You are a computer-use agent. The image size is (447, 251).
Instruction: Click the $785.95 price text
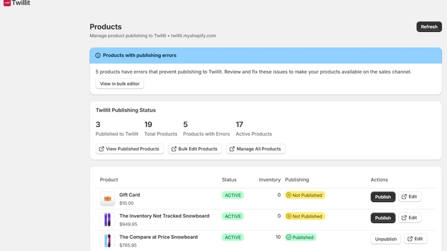(x=128, y=245)
